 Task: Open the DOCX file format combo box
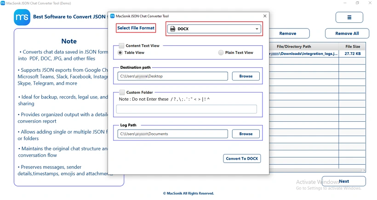click(214, 29)
